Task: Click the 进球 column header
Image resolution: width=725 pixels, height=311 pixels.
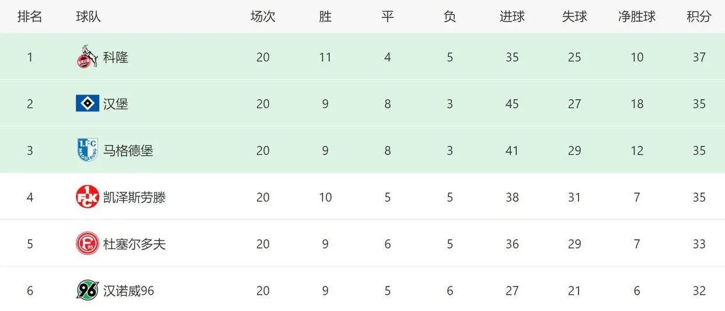Action: pos(512,16)
